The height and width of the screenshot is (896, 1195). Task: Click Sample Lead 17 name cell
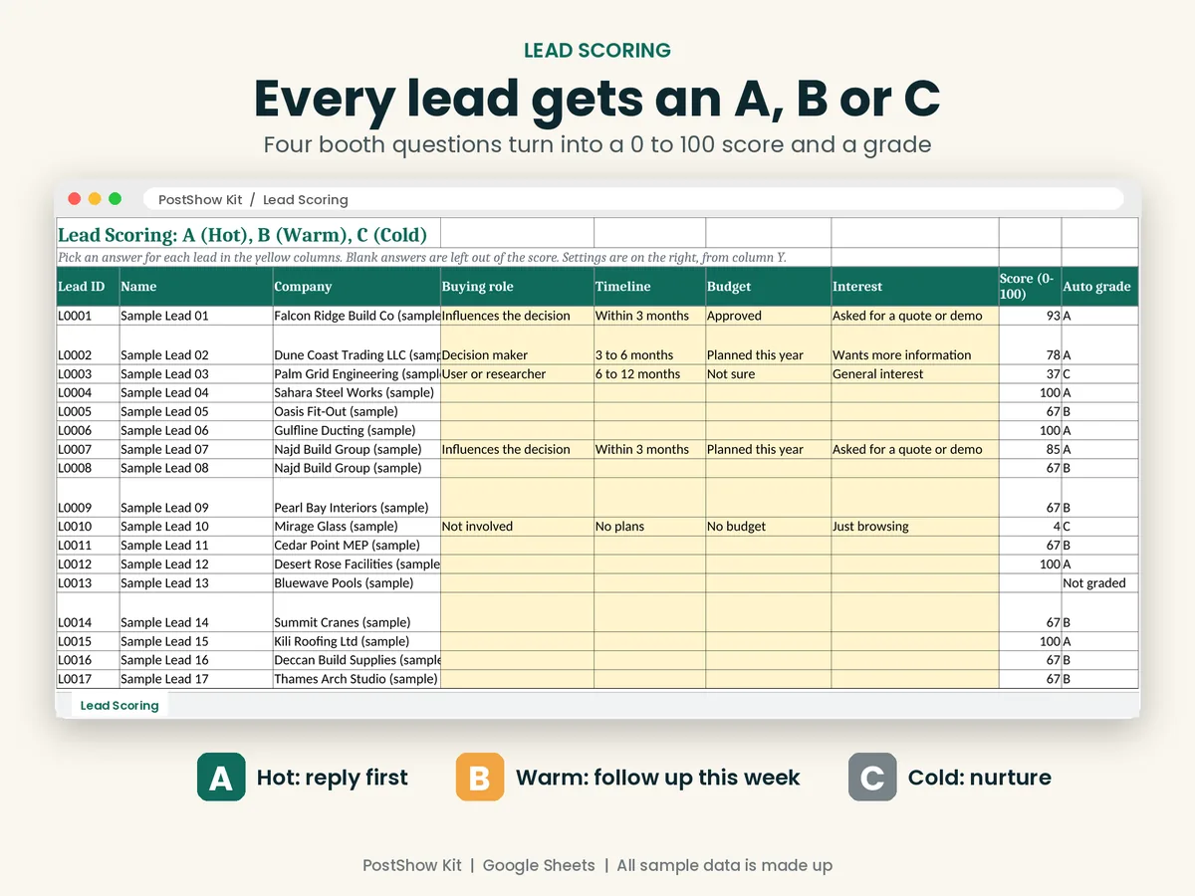click(195, 679)
